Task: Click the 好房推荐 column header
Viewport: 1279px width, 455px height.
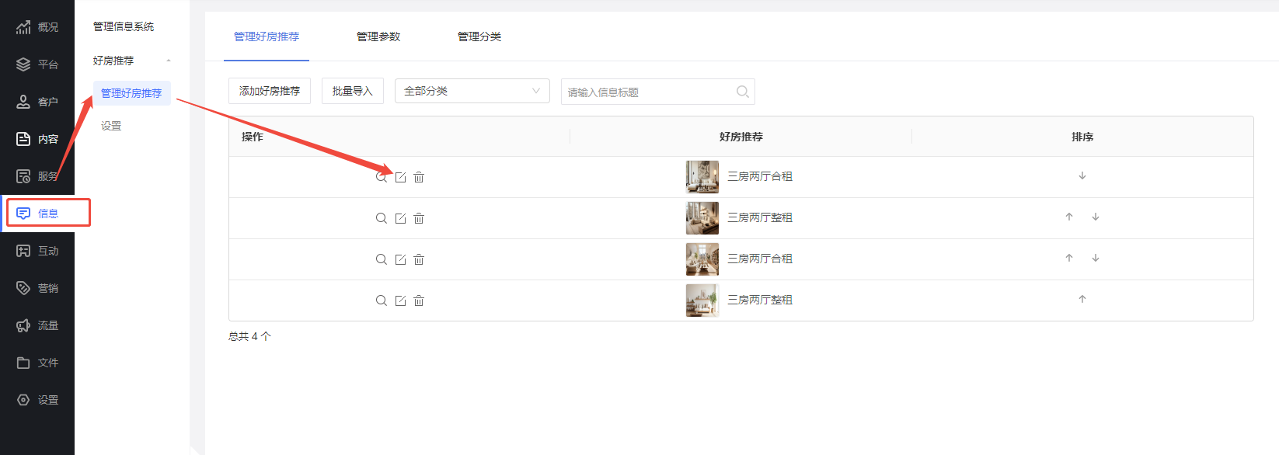Action: point(741,137)
